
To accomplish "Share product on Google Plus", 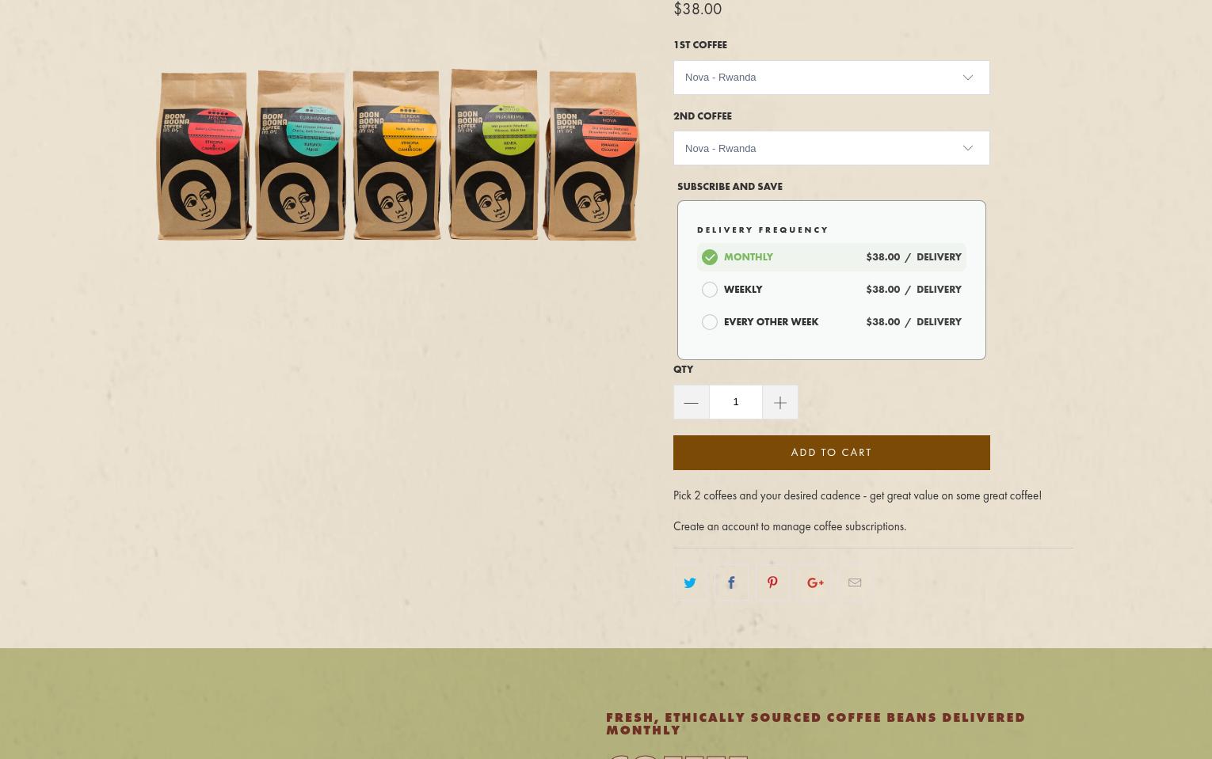I will pos(814,583).
